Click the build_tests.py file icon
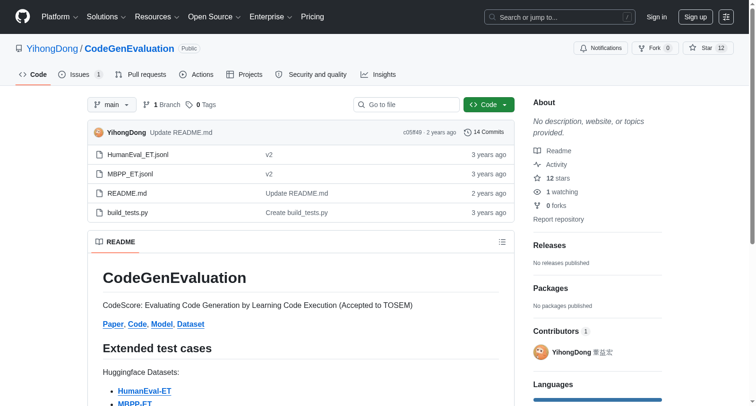 [x=99, y=213]
